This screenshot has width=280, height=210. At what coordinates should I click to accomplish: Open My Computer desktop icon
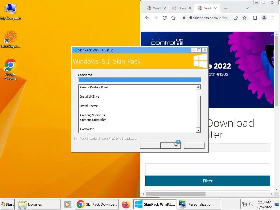[10, 11]
